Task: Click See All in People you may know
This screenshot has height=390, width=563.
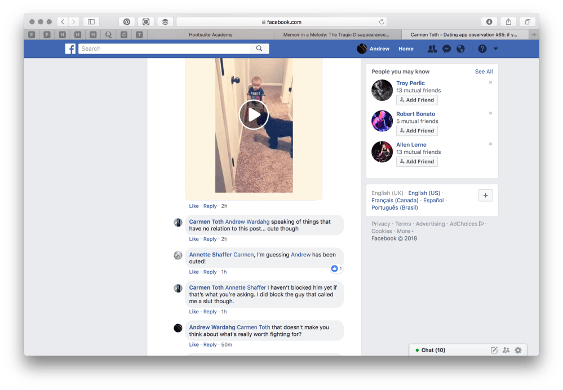Action: coord(484,72)
